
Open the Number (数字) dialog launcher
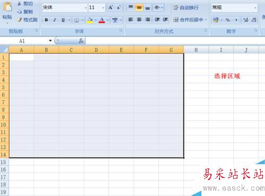[256, 31]
